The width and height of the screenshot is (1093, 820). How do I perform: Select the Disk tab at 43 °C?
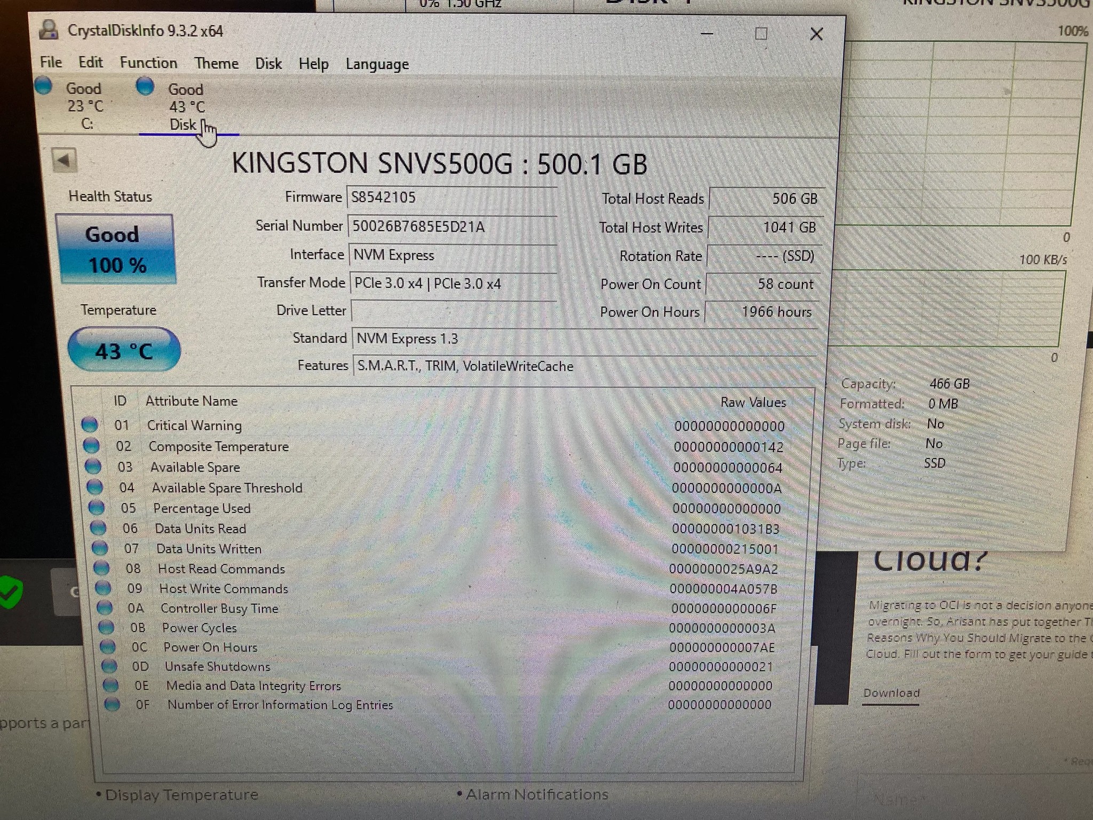point(187,106)
